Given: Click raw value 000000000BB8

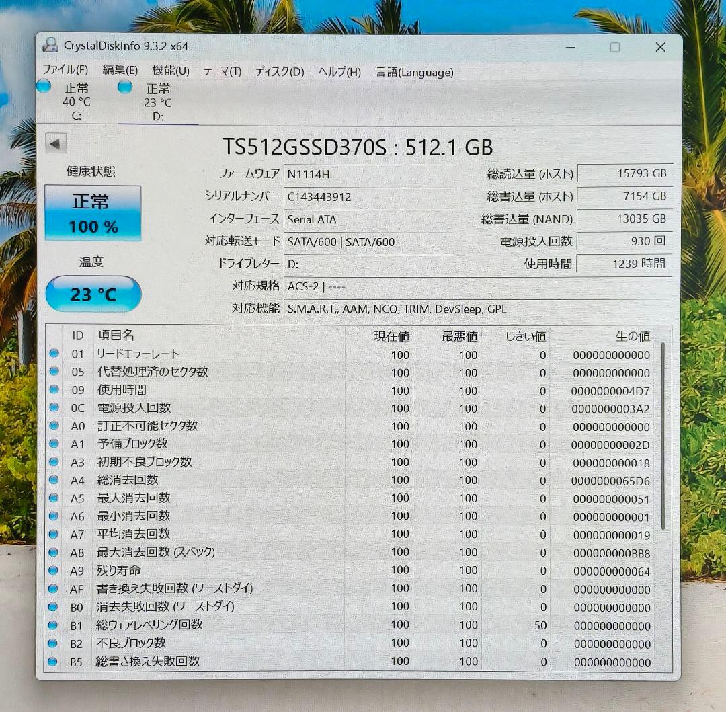Looking at the screenshot, I should [x=612, y=554].
